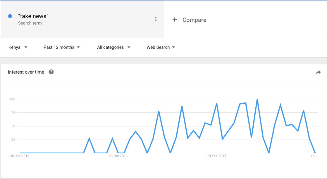Open the Past 12 months time range dropdown

coord(62,47)
